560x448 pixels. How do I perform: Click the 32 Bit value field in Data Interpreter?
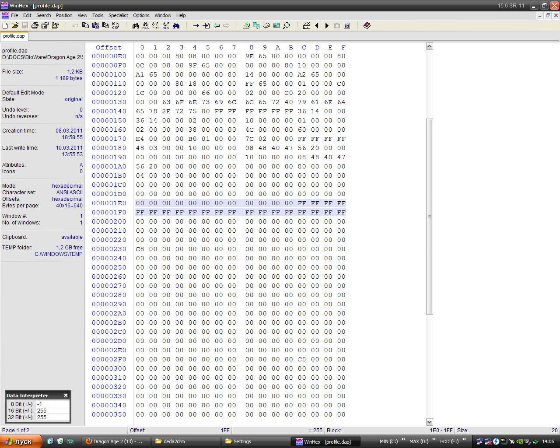[52, 417]
